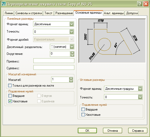
Task: Increase Масштаб with the up arrow
Action: tap(71, 78)
